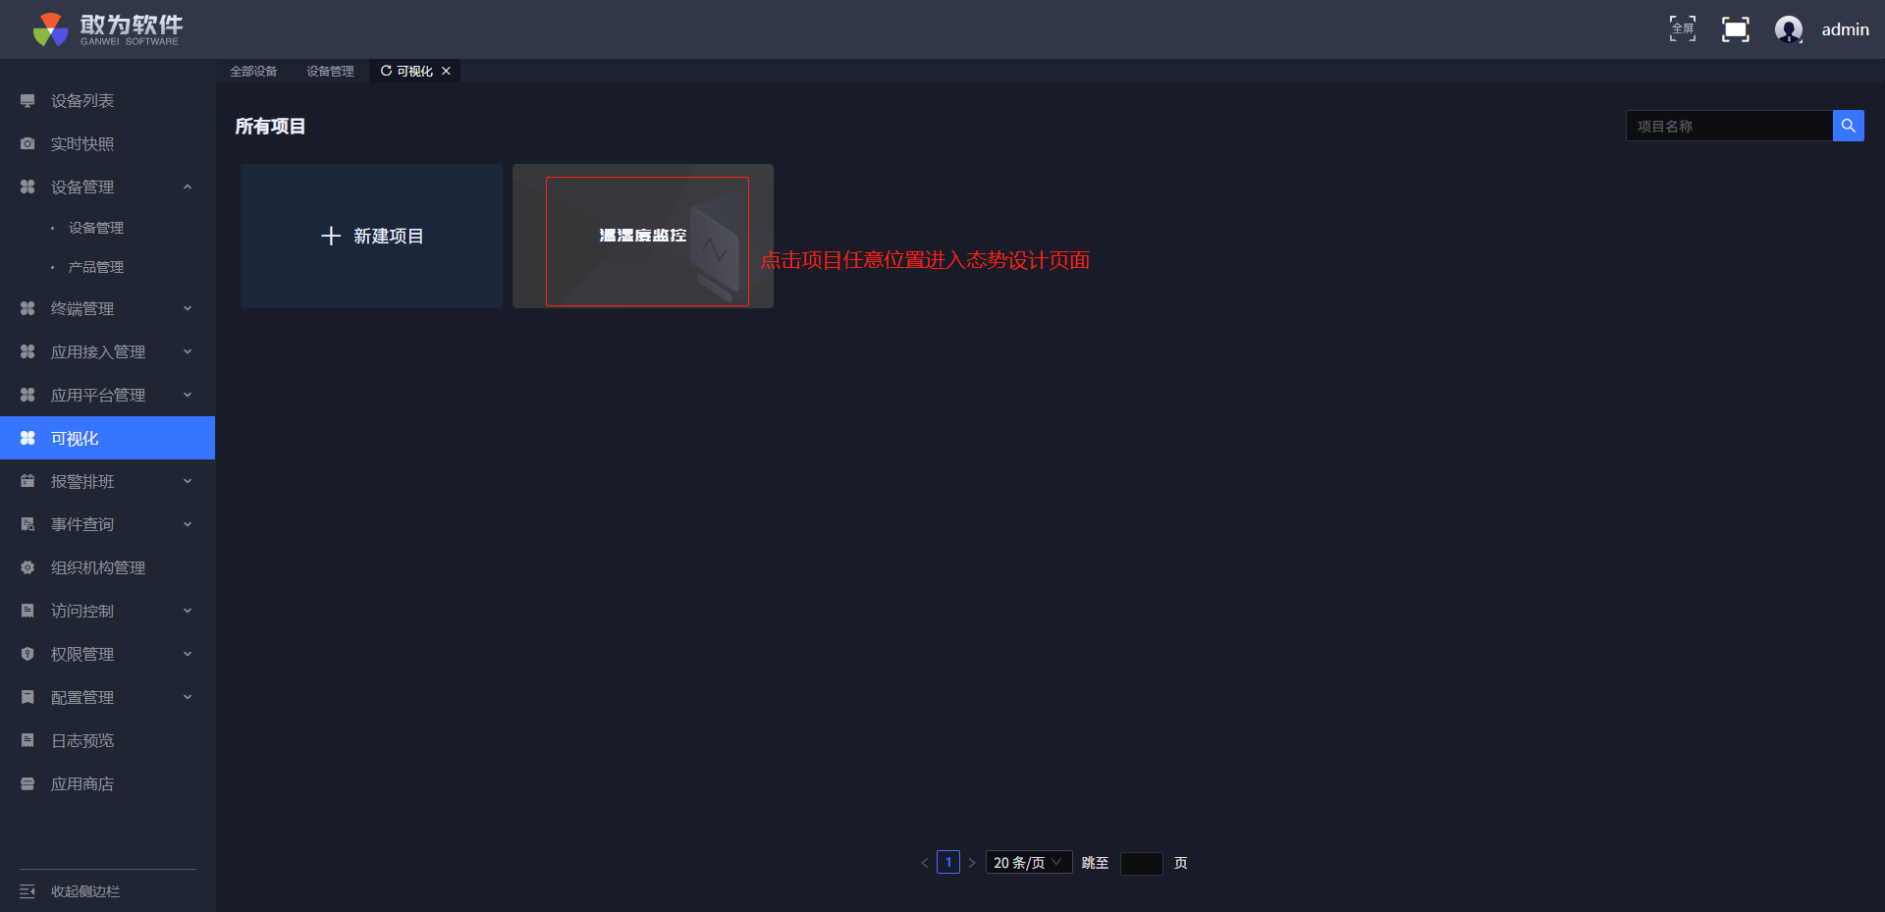Expand the 报警排班 menu chevron
Image resolution: width=1885 pixels, height=912 pixels.
[x=188, y=482]
